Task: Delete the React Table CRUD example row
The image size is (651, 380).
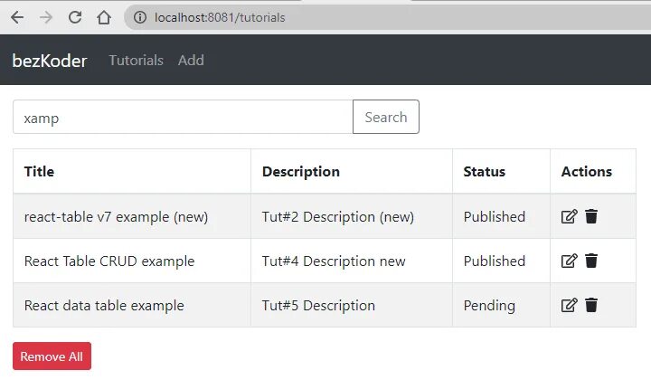Action: tap(591, 261)
